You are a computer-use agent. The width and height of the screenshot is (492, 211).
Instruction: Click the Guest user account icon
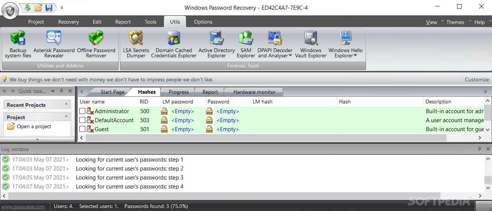click(90, 129)
